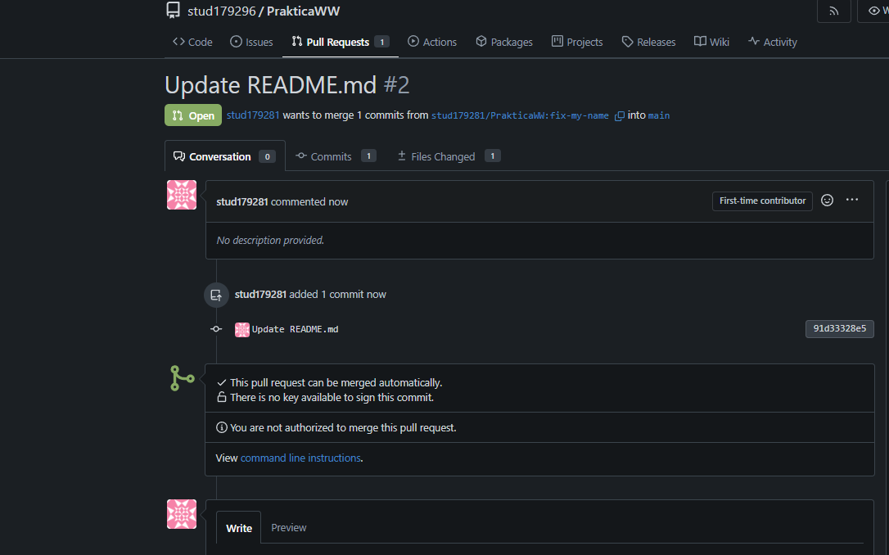
Task: Click avatar next to Update README.md commit
Action: [242, 329]
